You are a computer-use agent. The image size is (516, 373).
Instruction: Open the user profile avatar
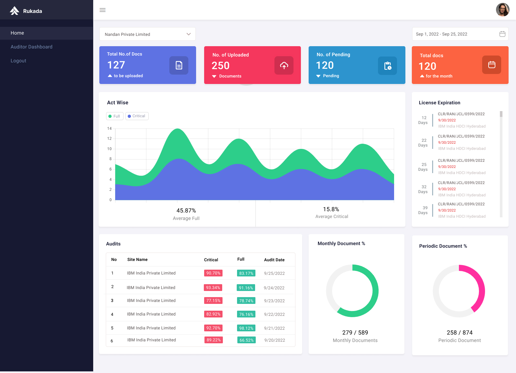coord(502,10)
